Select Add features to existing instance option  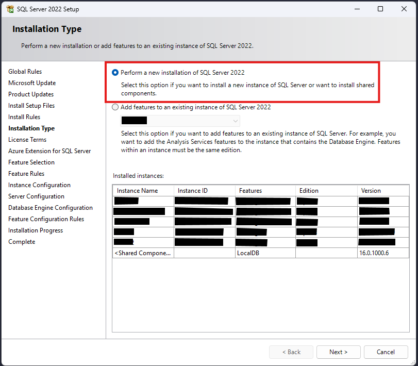(115, 107)
